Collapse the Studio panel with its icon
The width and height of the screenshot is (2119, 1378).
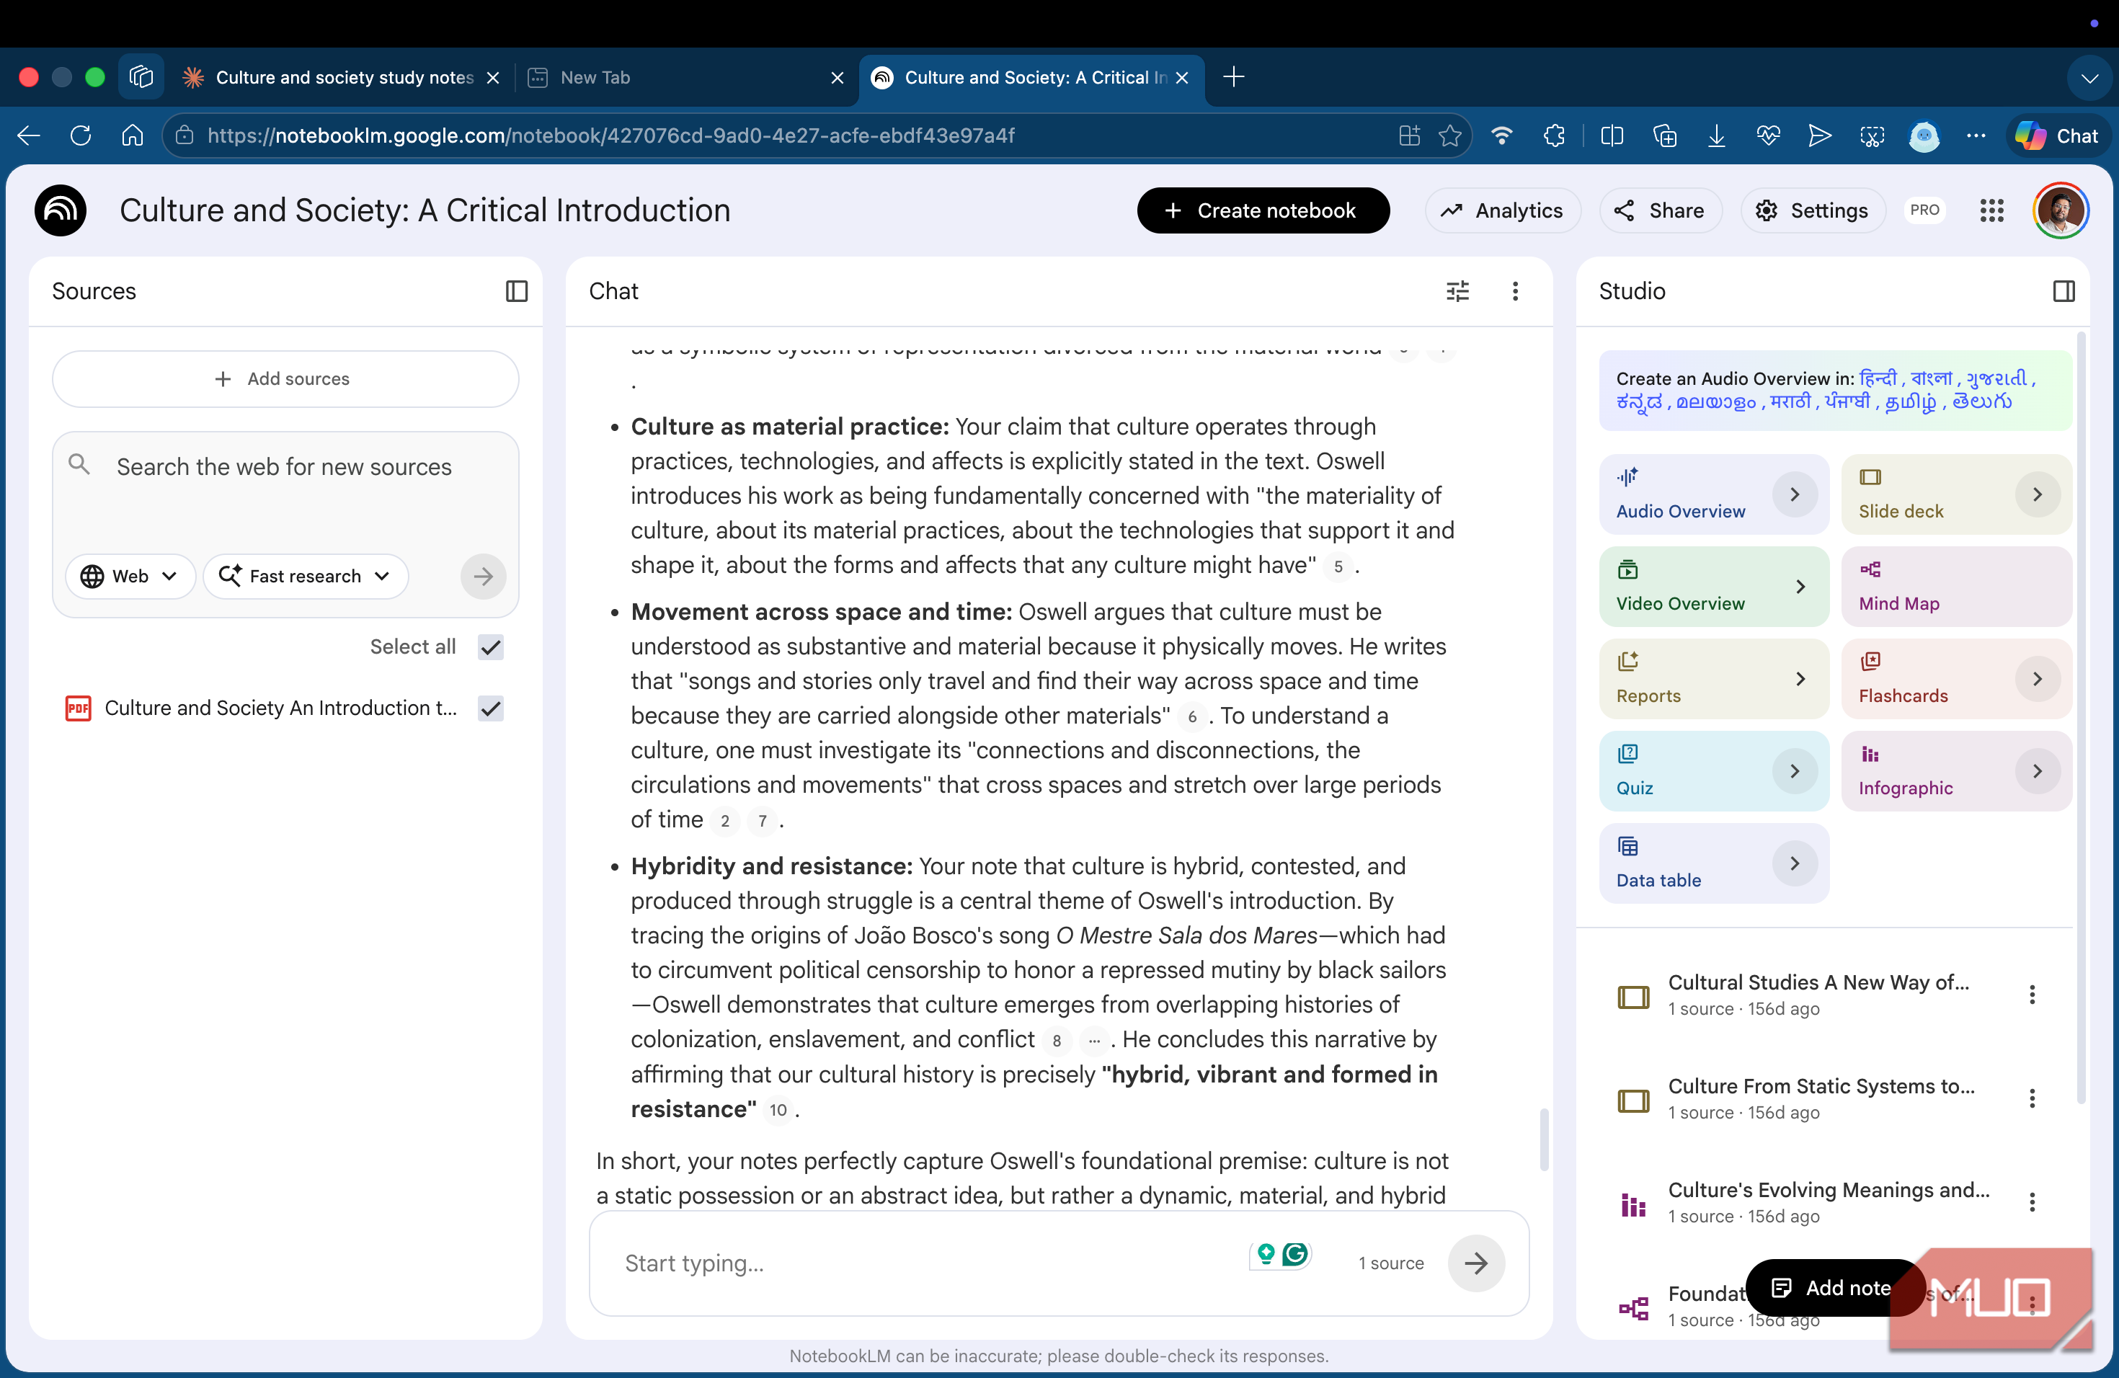2063,291
